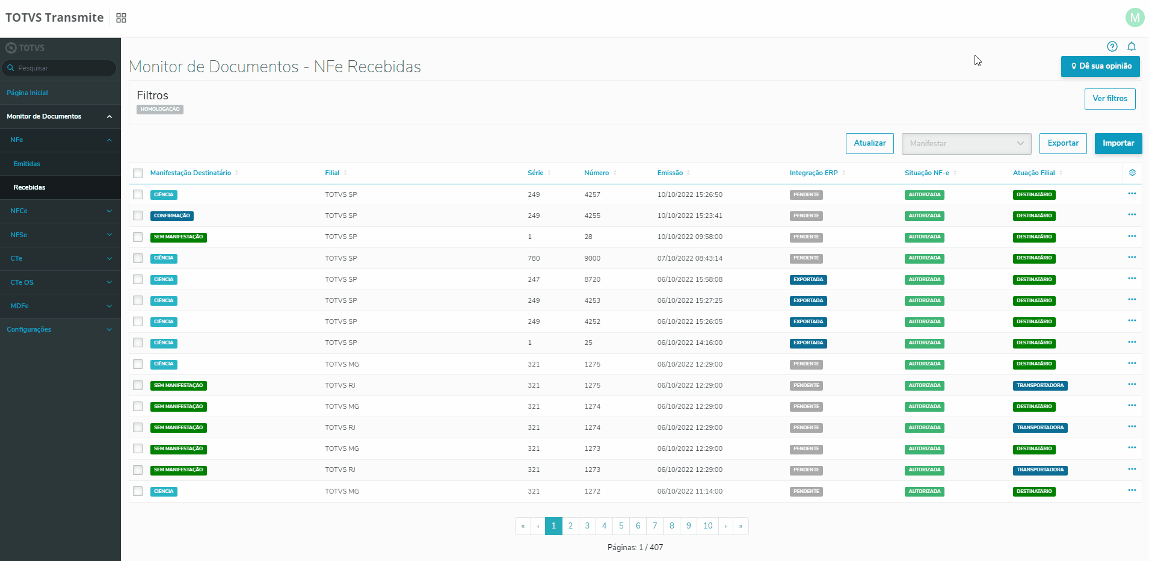Check the row for NFe number 4255
Viewport: 1149px width, 561px height.
click(x=138, y=215)
